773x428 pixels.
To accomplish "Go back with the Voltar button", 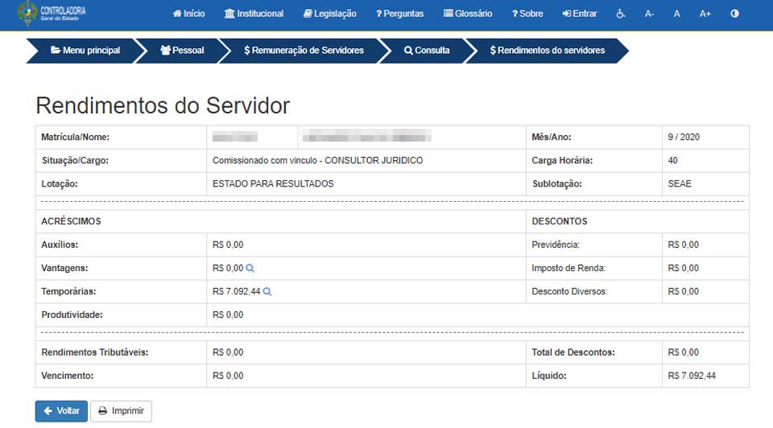I will click(61, 411).
